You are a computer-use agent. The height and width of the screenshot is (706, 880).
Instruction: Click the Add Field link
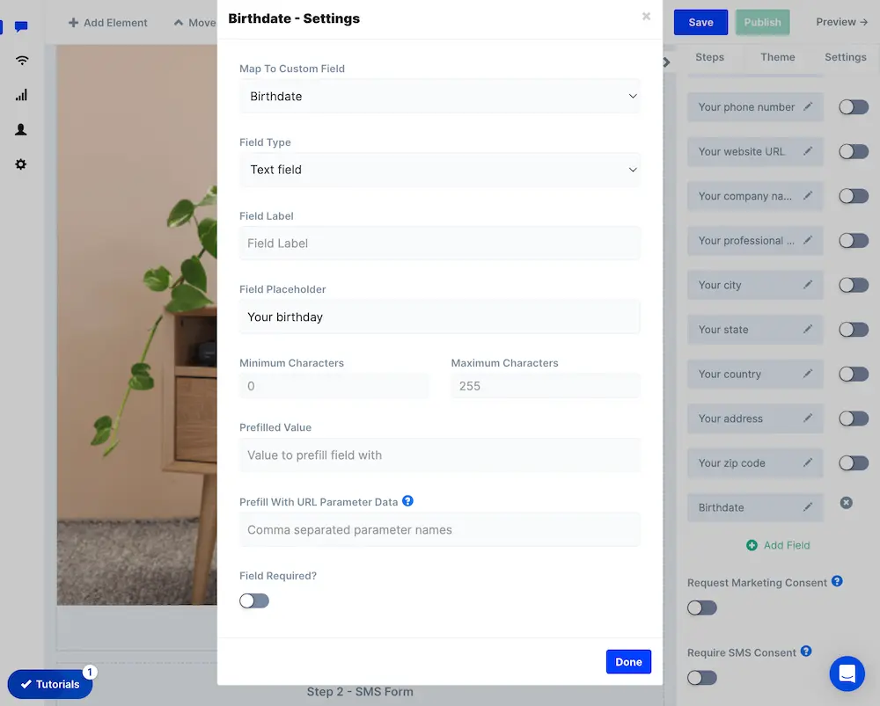tap(778, 545)
